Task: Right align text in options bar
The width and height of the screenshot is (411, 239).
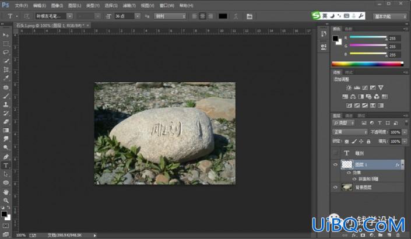Action: (210, 16)
